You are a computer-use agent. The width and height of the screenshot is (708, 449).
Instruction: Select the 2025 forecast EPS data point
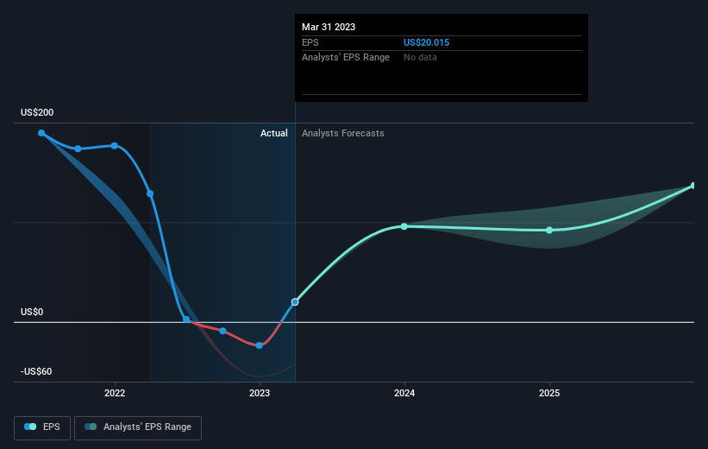549,231
